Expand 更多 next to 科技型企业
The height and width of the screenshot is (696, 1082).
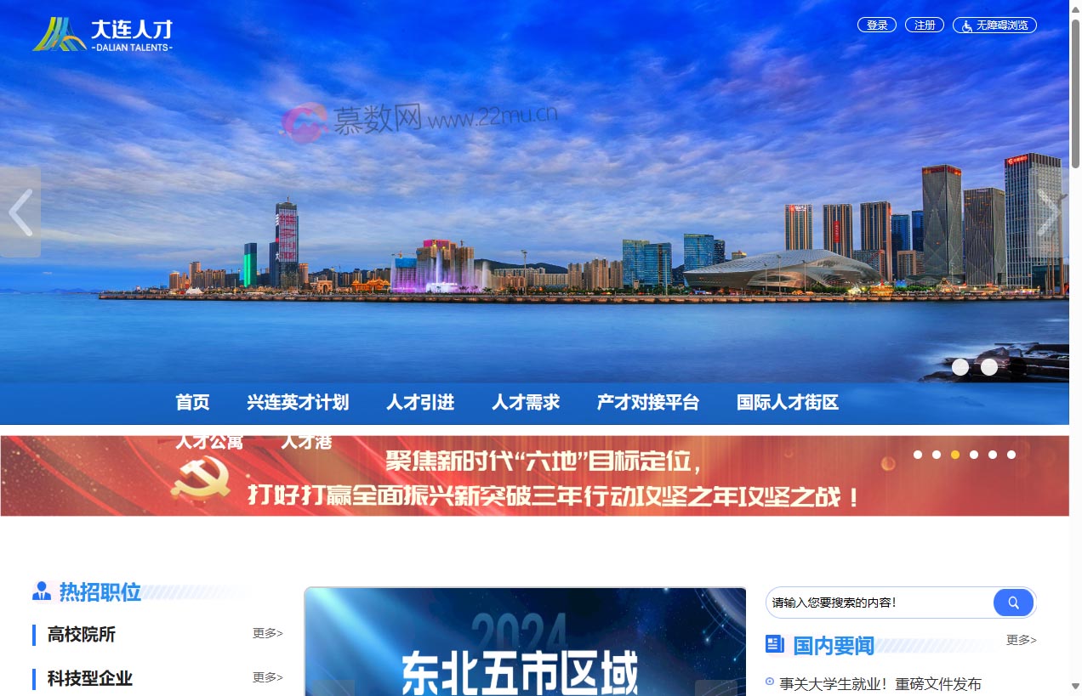[266, 677]
